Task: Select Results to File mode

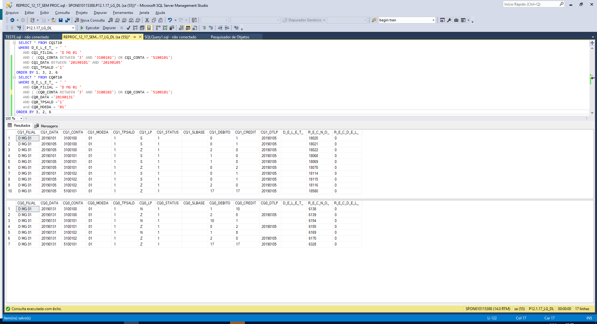Action: (194, 28)
